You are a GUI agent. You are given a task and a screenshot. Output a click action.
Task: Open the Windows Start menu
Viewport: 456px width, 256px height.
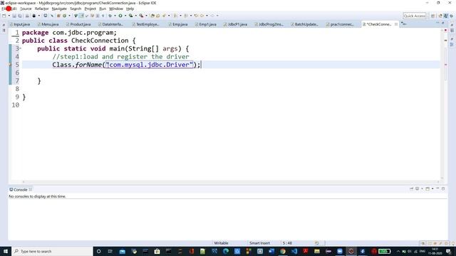pyautogui.click(x=6, y=251)
